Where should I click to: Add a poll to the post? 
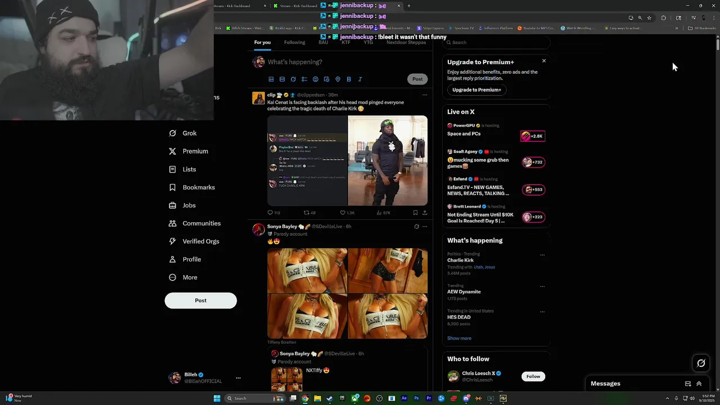[x=304, y=79]
